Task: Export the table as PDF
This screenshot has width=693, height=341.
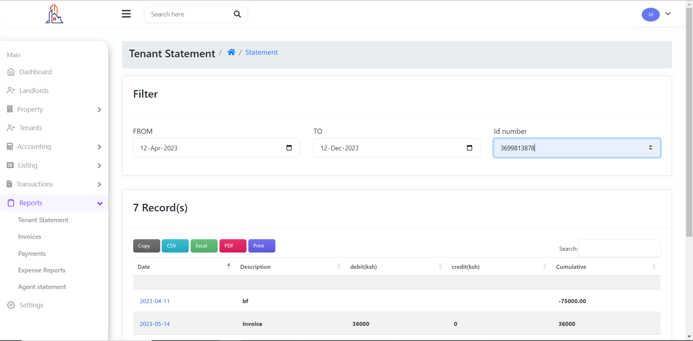Action: click(233, 246)
